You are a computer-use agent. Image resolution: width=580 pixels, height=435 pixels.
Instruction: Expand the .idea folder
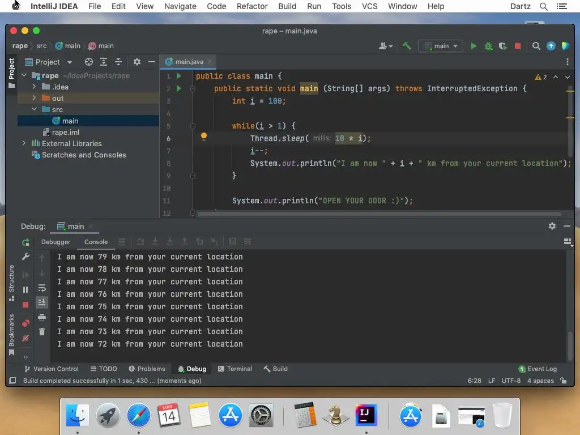pos(34,87)
